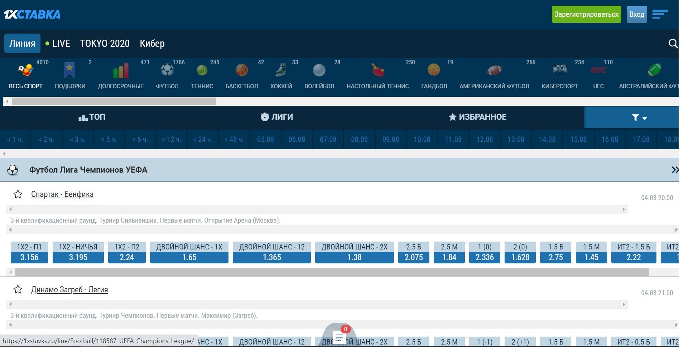Bet on 2 (0) at 1.628
Image resolution: width=679 pixels, height=347 pixels.
(x=520, y=252)
